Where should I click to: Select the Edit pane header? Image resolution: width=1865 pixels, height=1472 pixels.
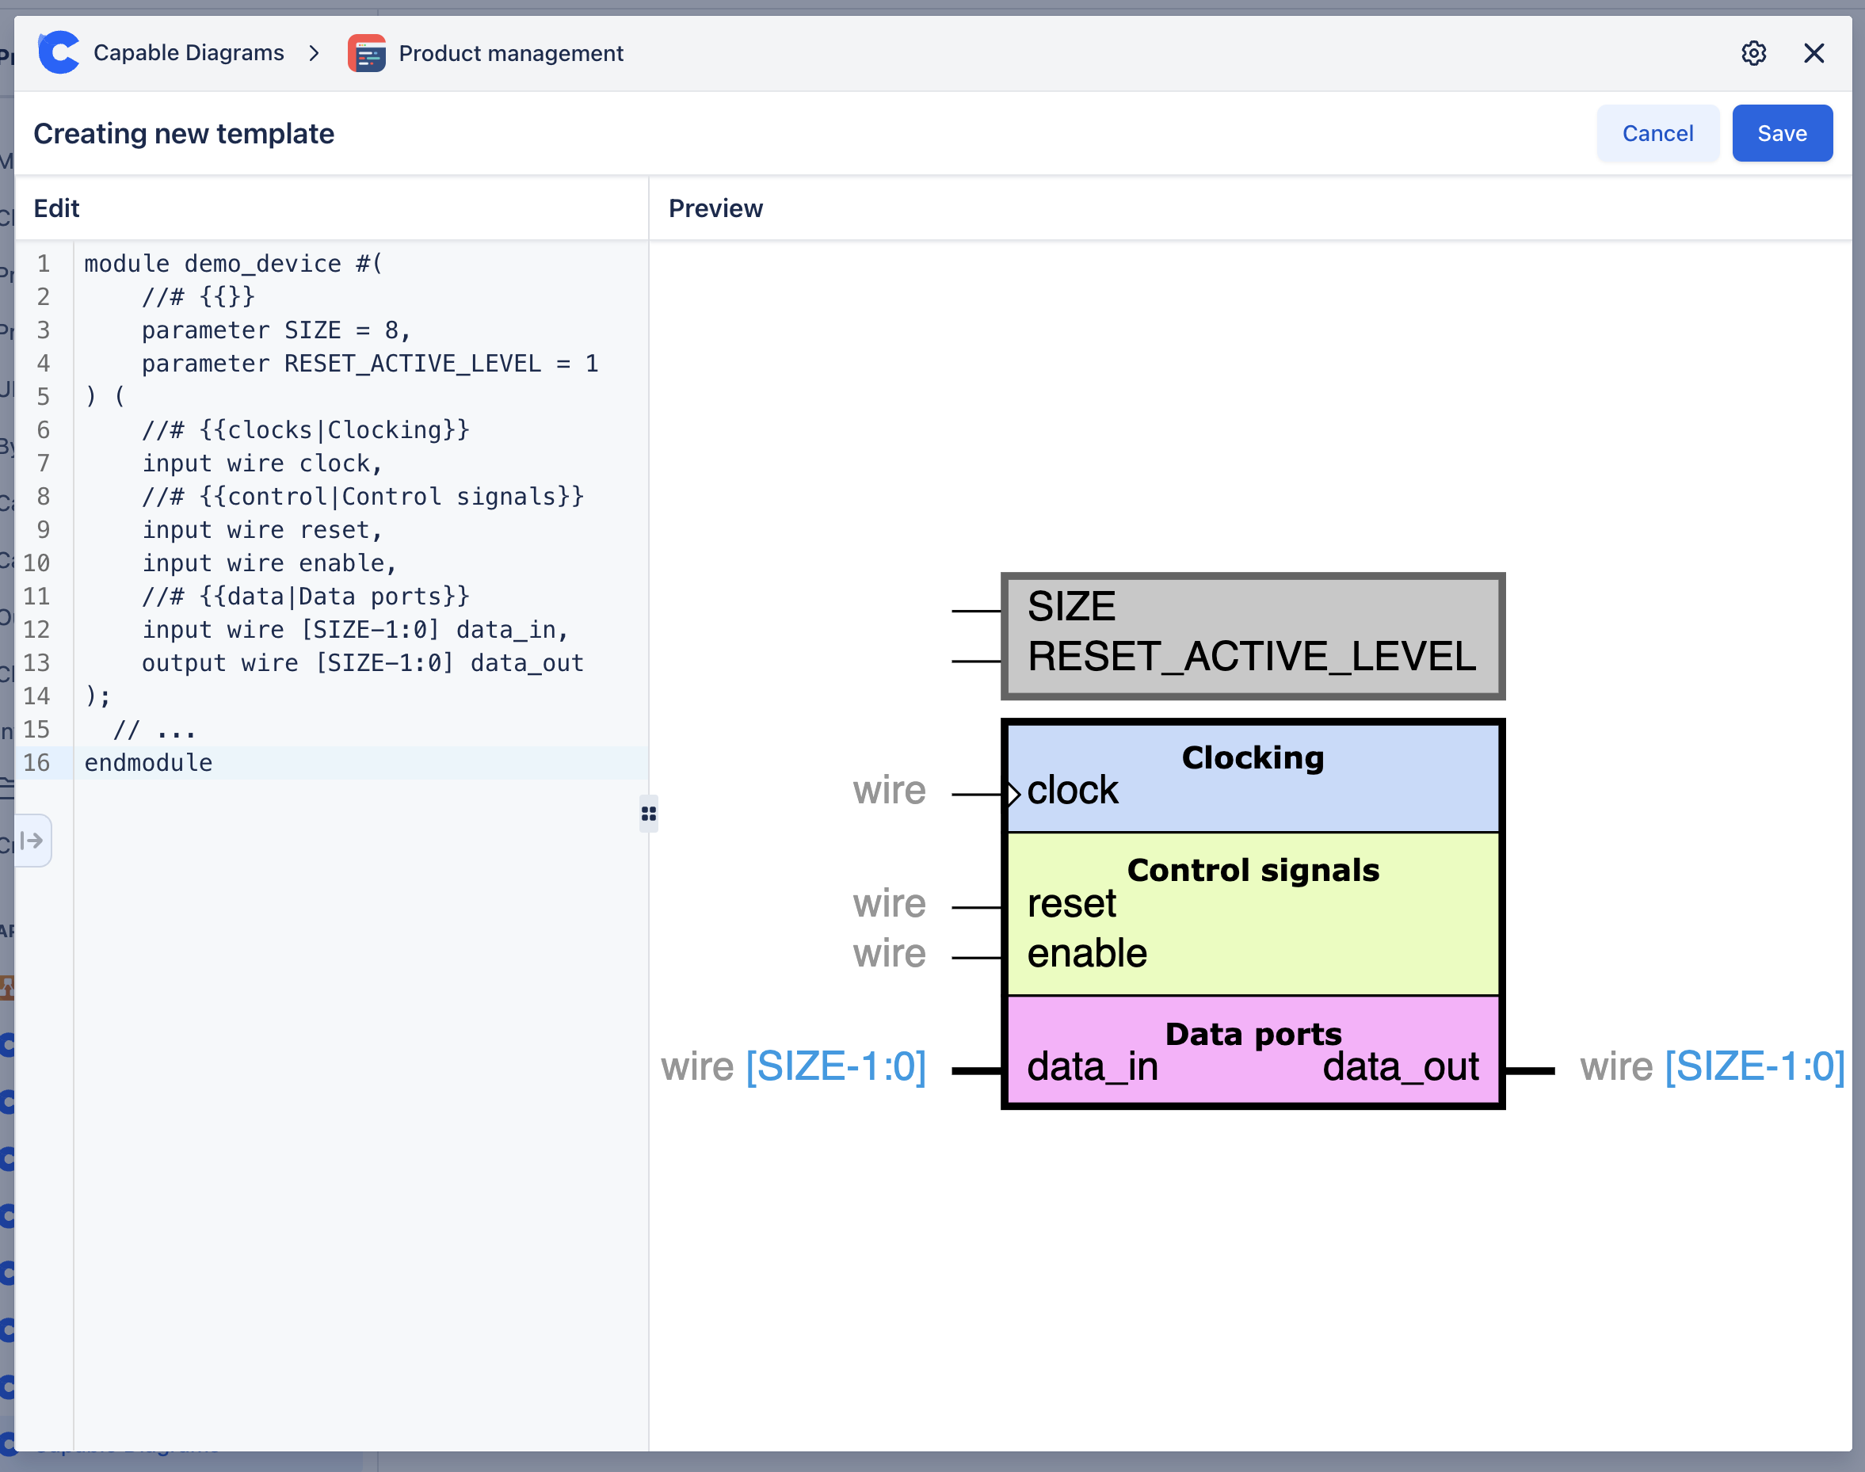coord(55,208)
